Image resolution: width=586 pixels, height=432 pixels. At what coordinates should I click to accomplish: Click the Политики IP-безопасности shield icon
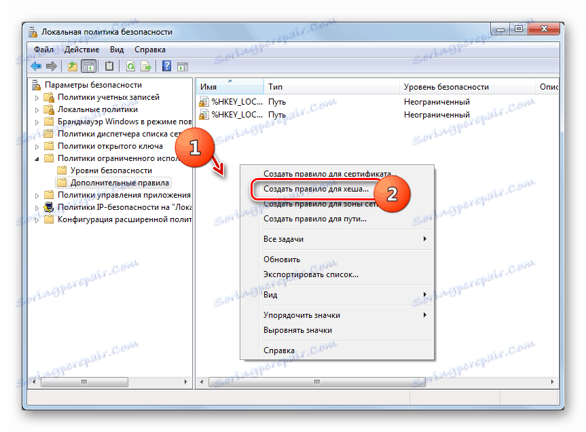pyautogui.click(x=49, y=207)
